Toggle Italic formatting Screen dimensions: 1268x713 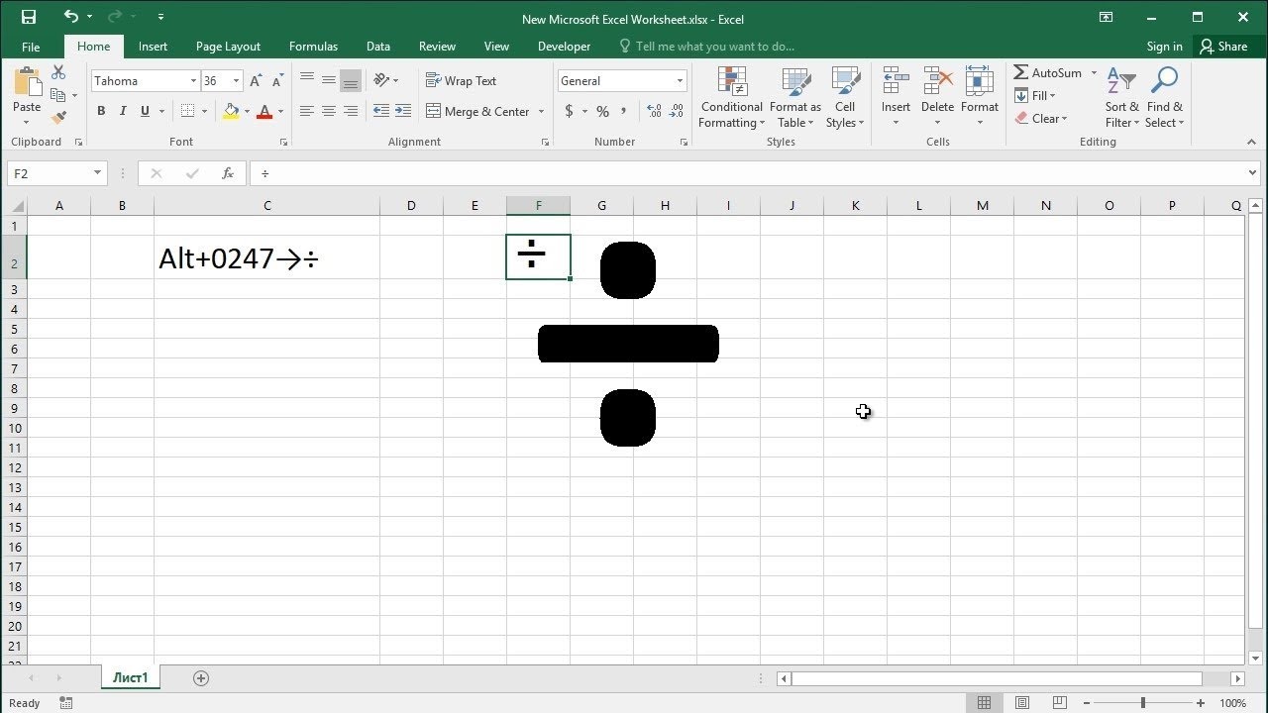123,112
